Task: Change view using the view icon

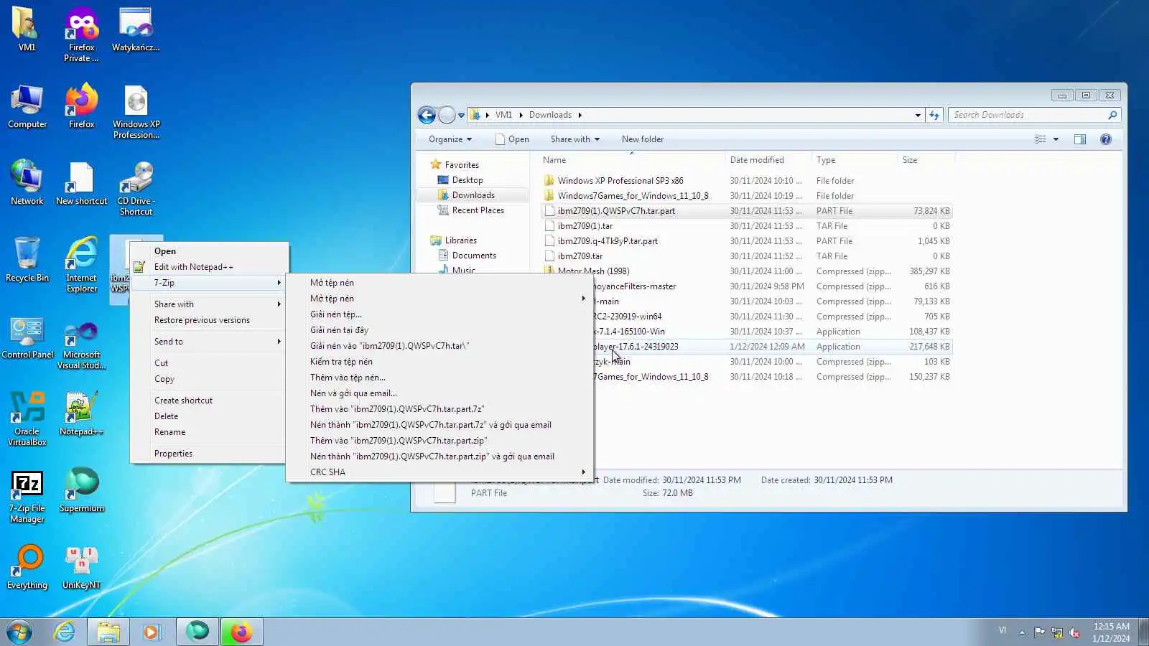Action: [1040, 139]
